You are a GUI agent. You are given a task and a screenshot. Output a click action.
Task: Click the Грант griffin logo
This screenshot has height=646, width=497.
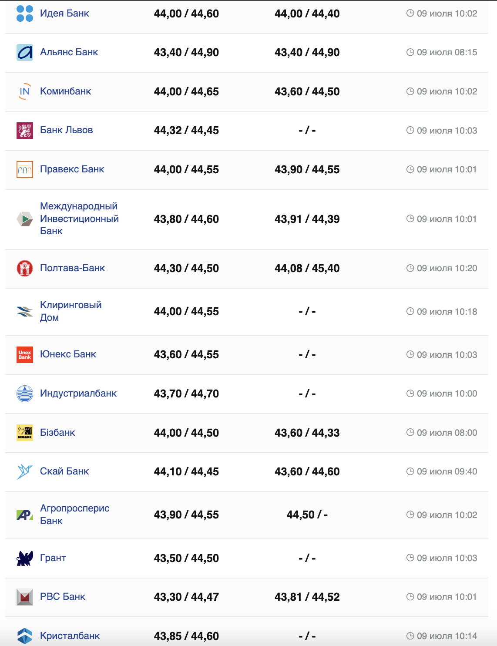pos(25,558)
